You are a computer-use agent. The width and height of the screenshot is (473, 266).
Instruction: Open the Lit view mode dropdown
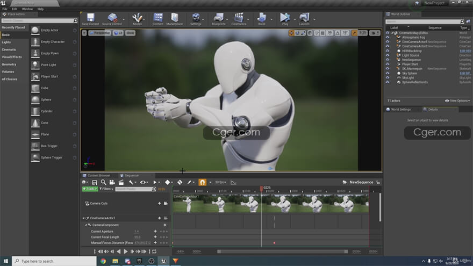[x=118, y=33]
